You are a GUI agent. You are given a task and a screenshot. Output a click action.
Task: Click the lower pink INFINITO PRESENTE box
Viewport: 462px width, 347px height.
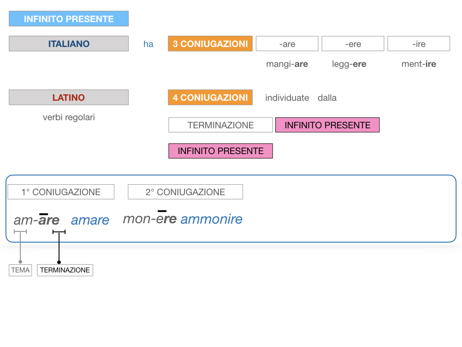221,151
